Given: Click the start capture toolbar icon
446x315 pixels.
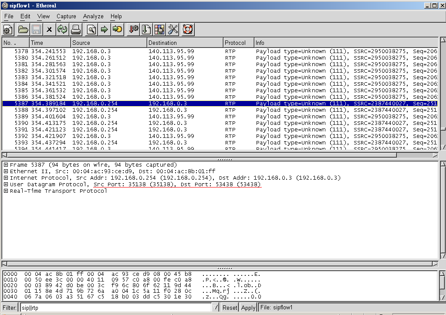Looking at the screenshot, I should 8,30.
